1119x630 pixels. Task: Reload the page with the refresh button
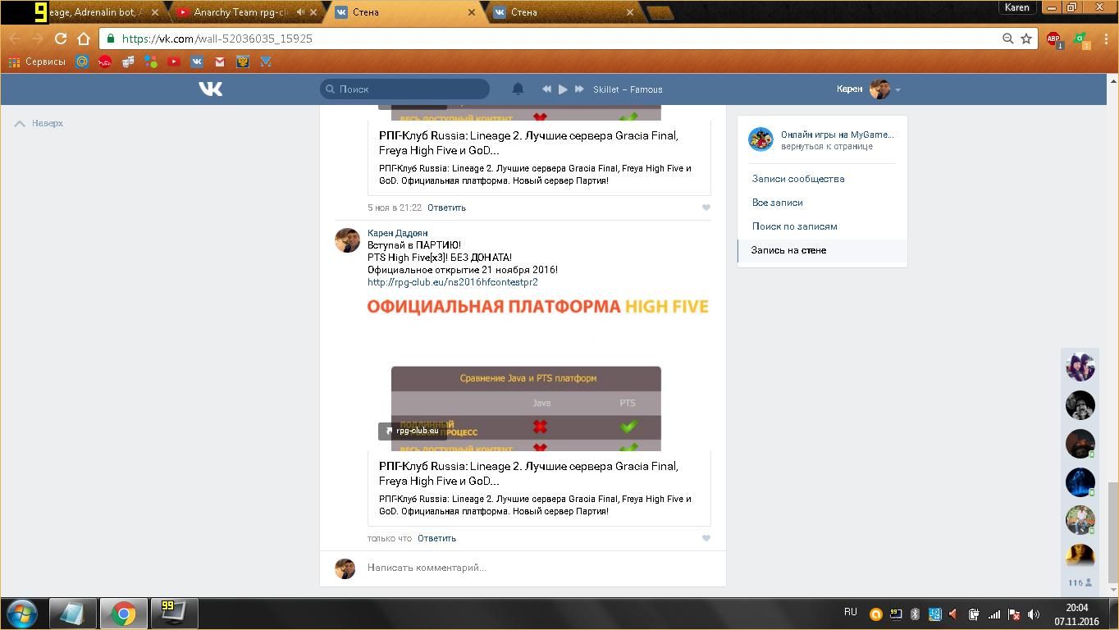click(x=61, y=39)
